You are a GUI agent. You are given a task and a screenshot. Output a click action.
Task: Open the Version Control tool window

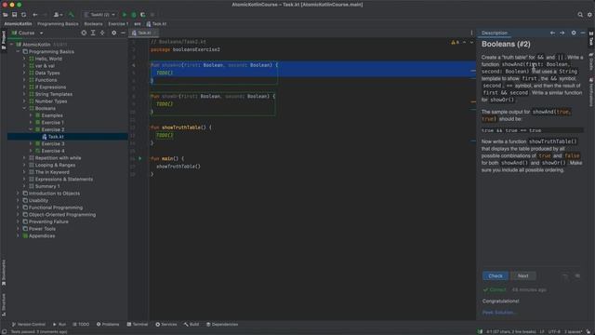[x=29, y=325]
